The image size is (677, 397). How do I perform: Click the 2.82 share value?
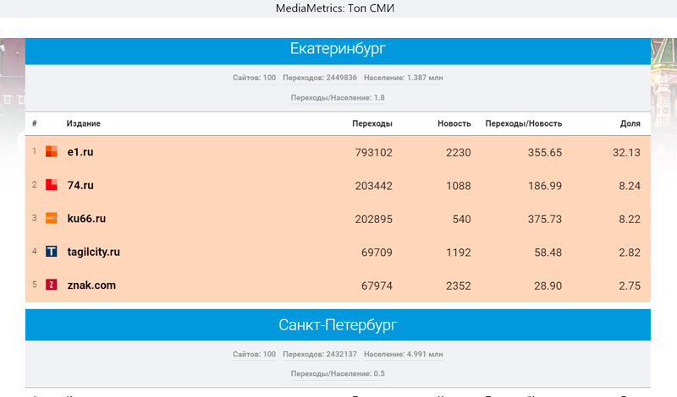[630, 253]
